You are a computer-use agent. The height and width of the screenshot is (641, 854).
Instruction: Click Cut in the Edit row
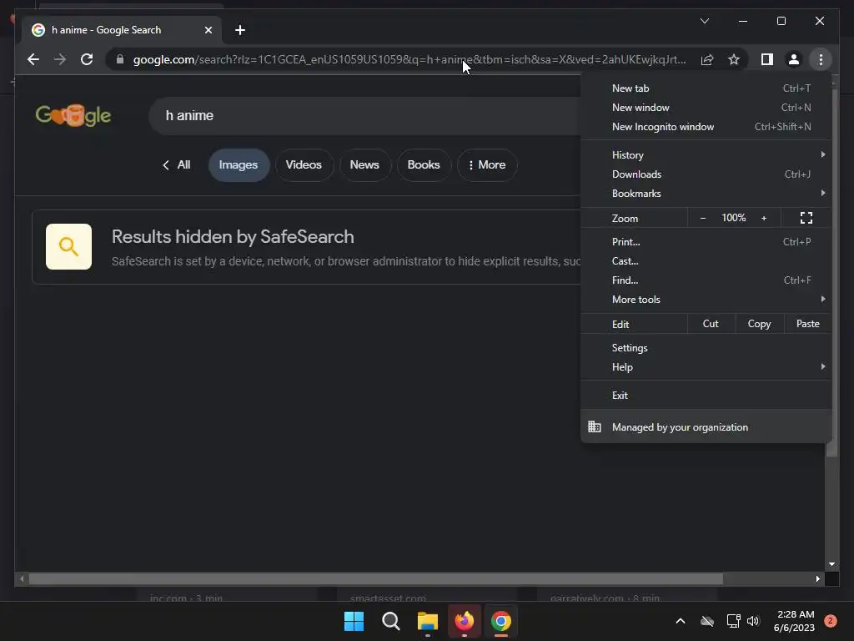[711, 324]
